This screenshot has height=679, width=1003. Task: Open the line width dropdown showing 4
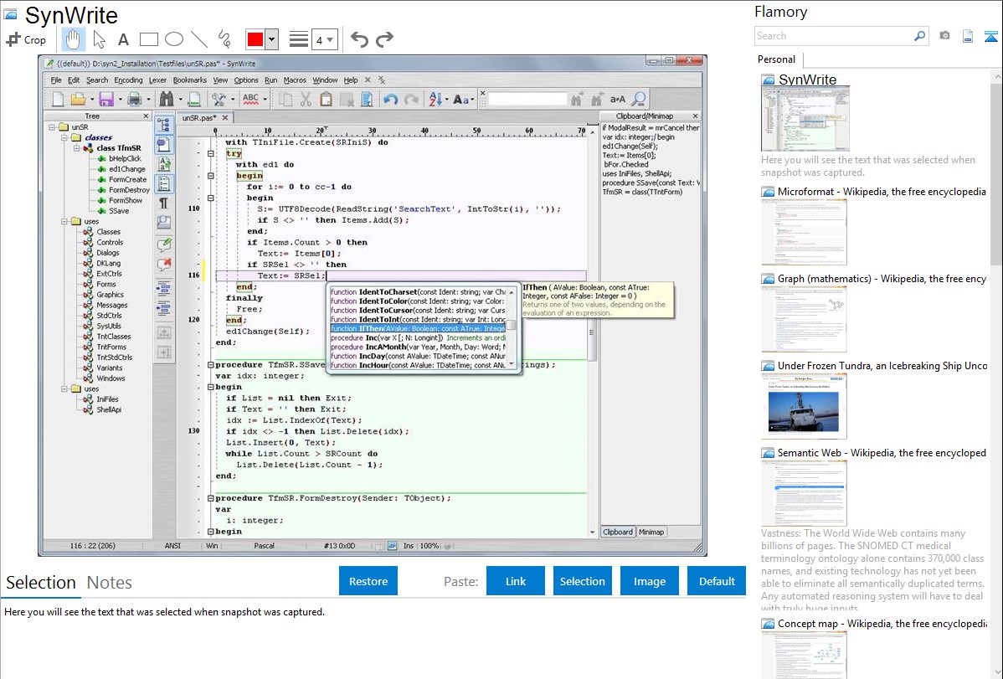click(324, 40)
